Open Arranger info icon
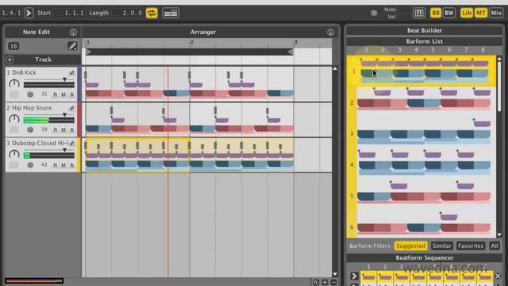The image size is (508, 286). 330,32
